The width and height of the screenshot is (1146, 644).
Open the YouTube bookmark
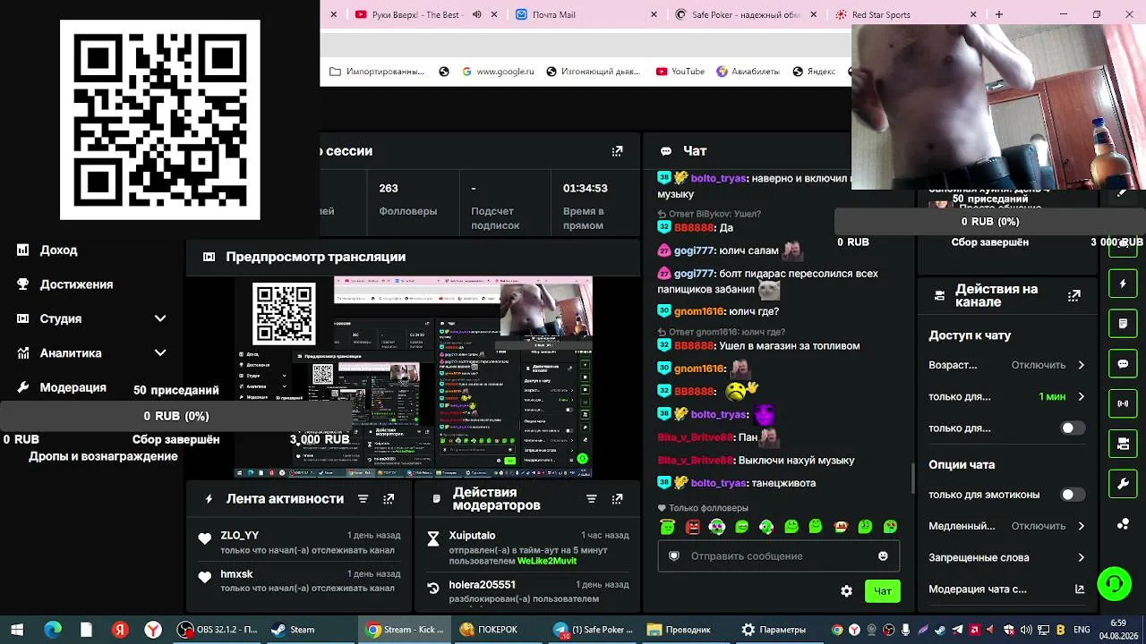pos(680,72)
